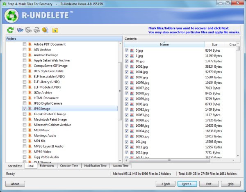The image size is (246, 192).
Task: Check the Adobe PDF Document checkbox
Action: [25, 44]
